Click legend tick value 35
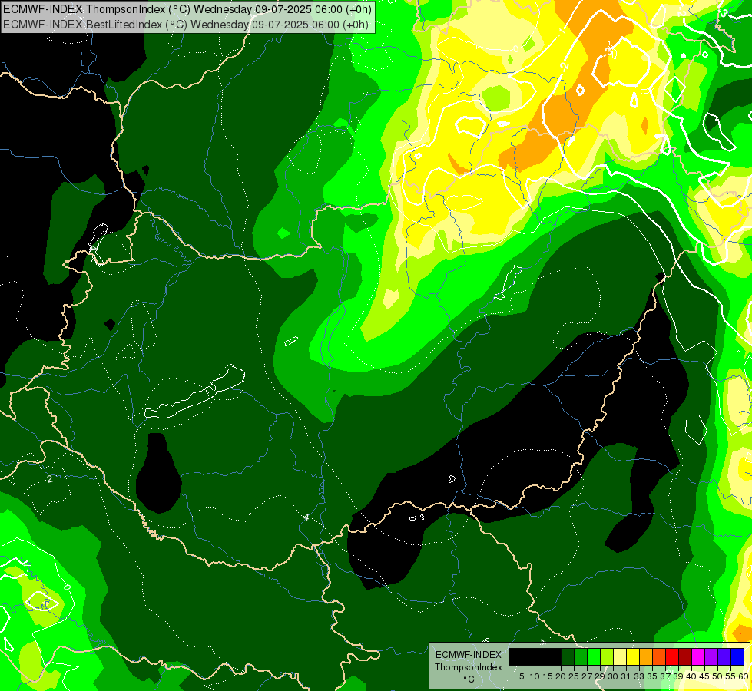Image resolution: width=752 pixels, height=691 pixels. [x=653, y=676]
